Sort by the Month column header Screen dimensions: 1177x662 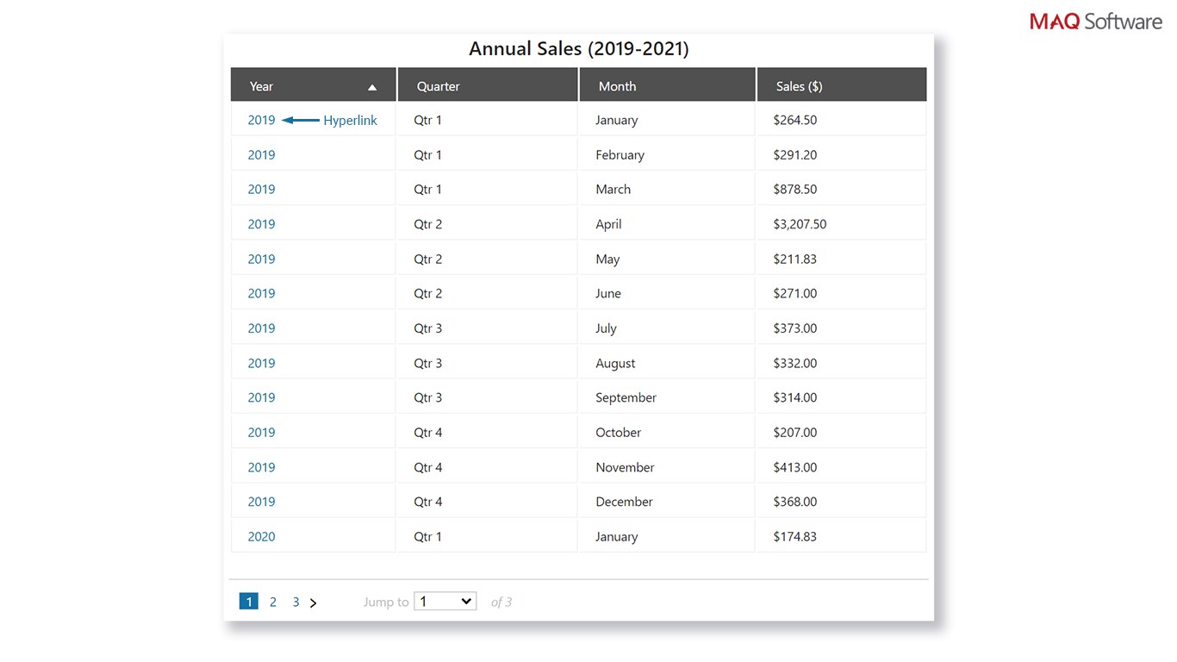[617, 86]
